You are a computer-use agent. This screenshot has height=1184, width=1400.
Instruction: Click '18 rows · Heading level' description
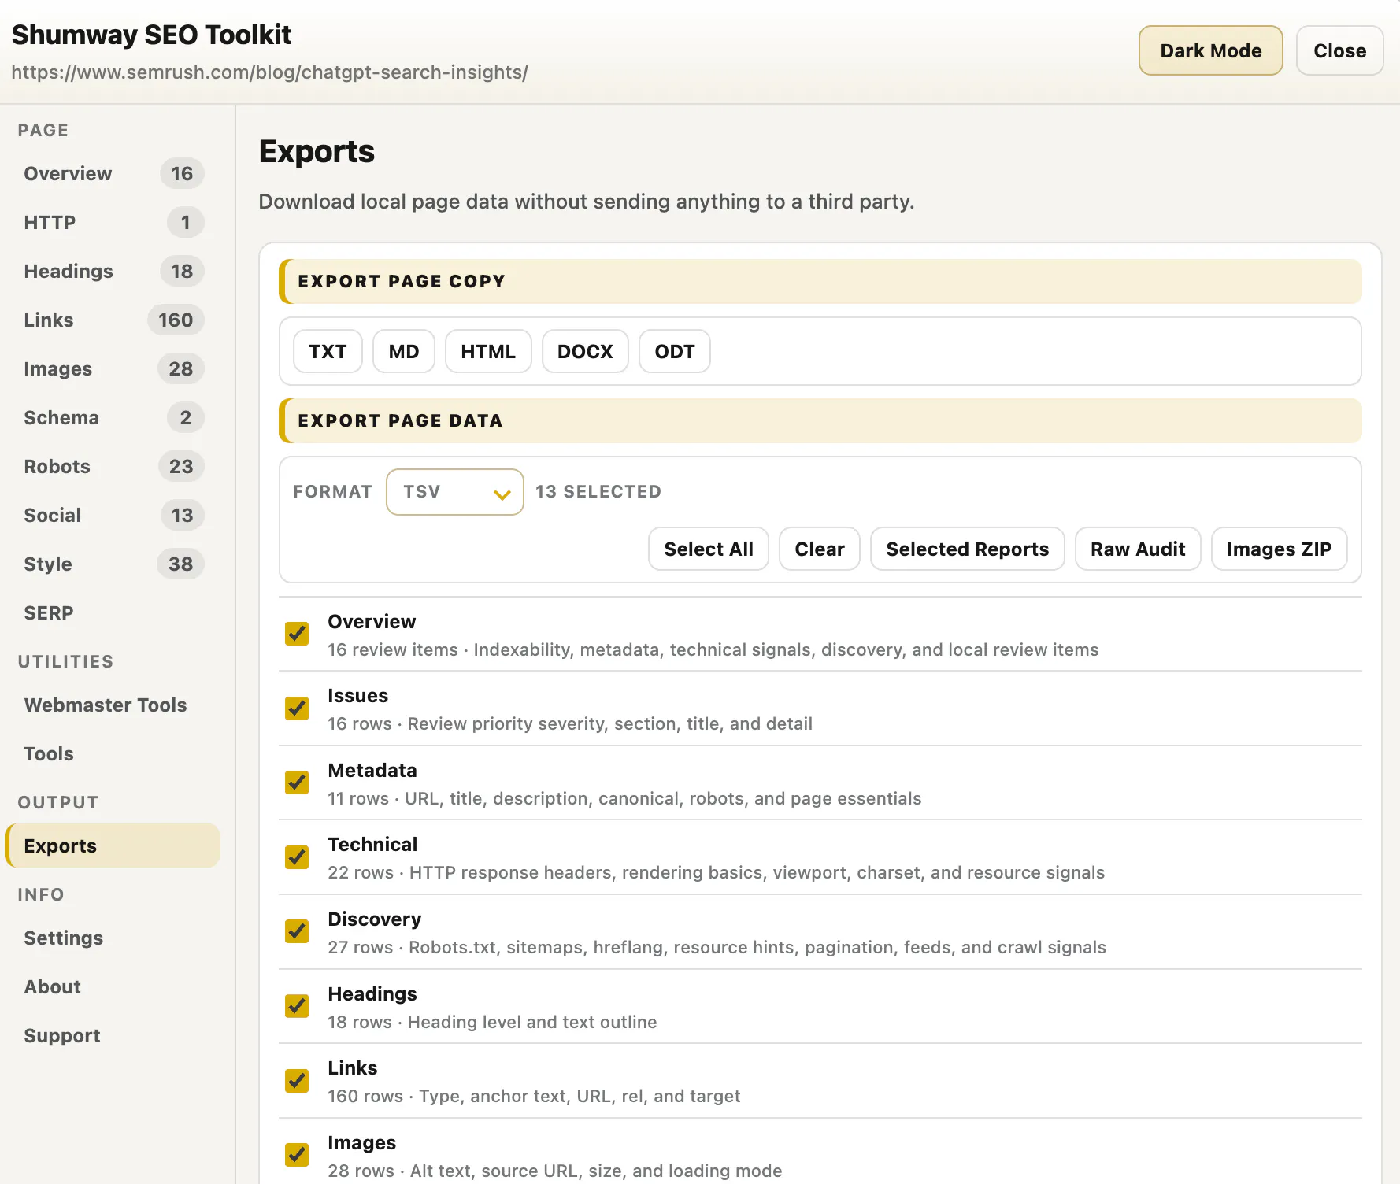click(x=492, y=1022)
